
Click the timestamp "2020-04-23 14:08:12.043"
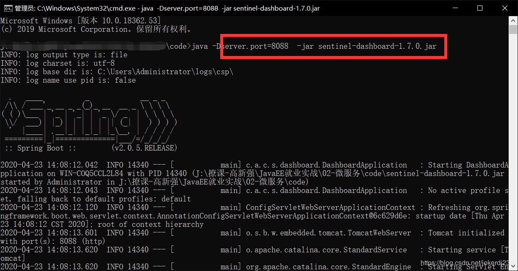[49, 190]
